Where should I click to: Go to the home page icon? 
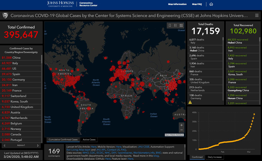[211, 4]
